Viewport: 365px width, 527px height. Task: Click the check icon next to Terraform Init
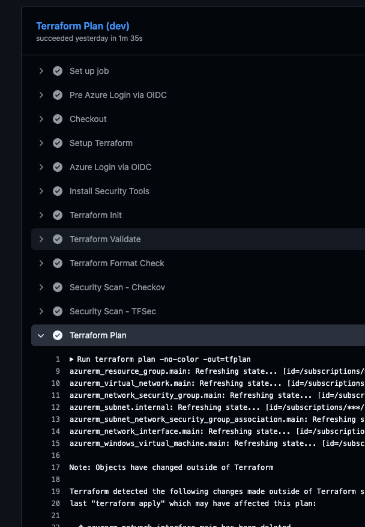pos(58,215)
